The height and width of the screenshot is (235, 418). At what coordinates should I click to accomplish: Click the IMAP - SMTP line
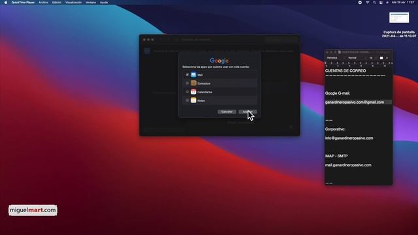336,156
